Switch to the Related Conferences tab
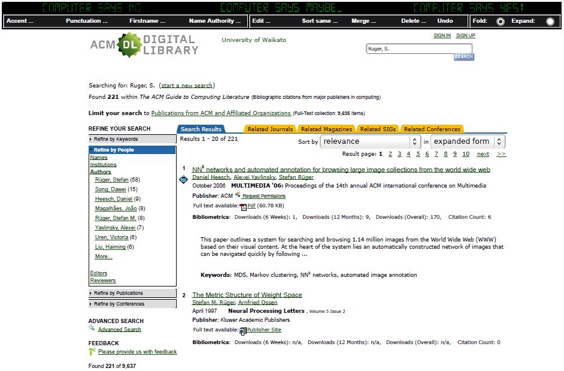 click(x=432, y=129)
